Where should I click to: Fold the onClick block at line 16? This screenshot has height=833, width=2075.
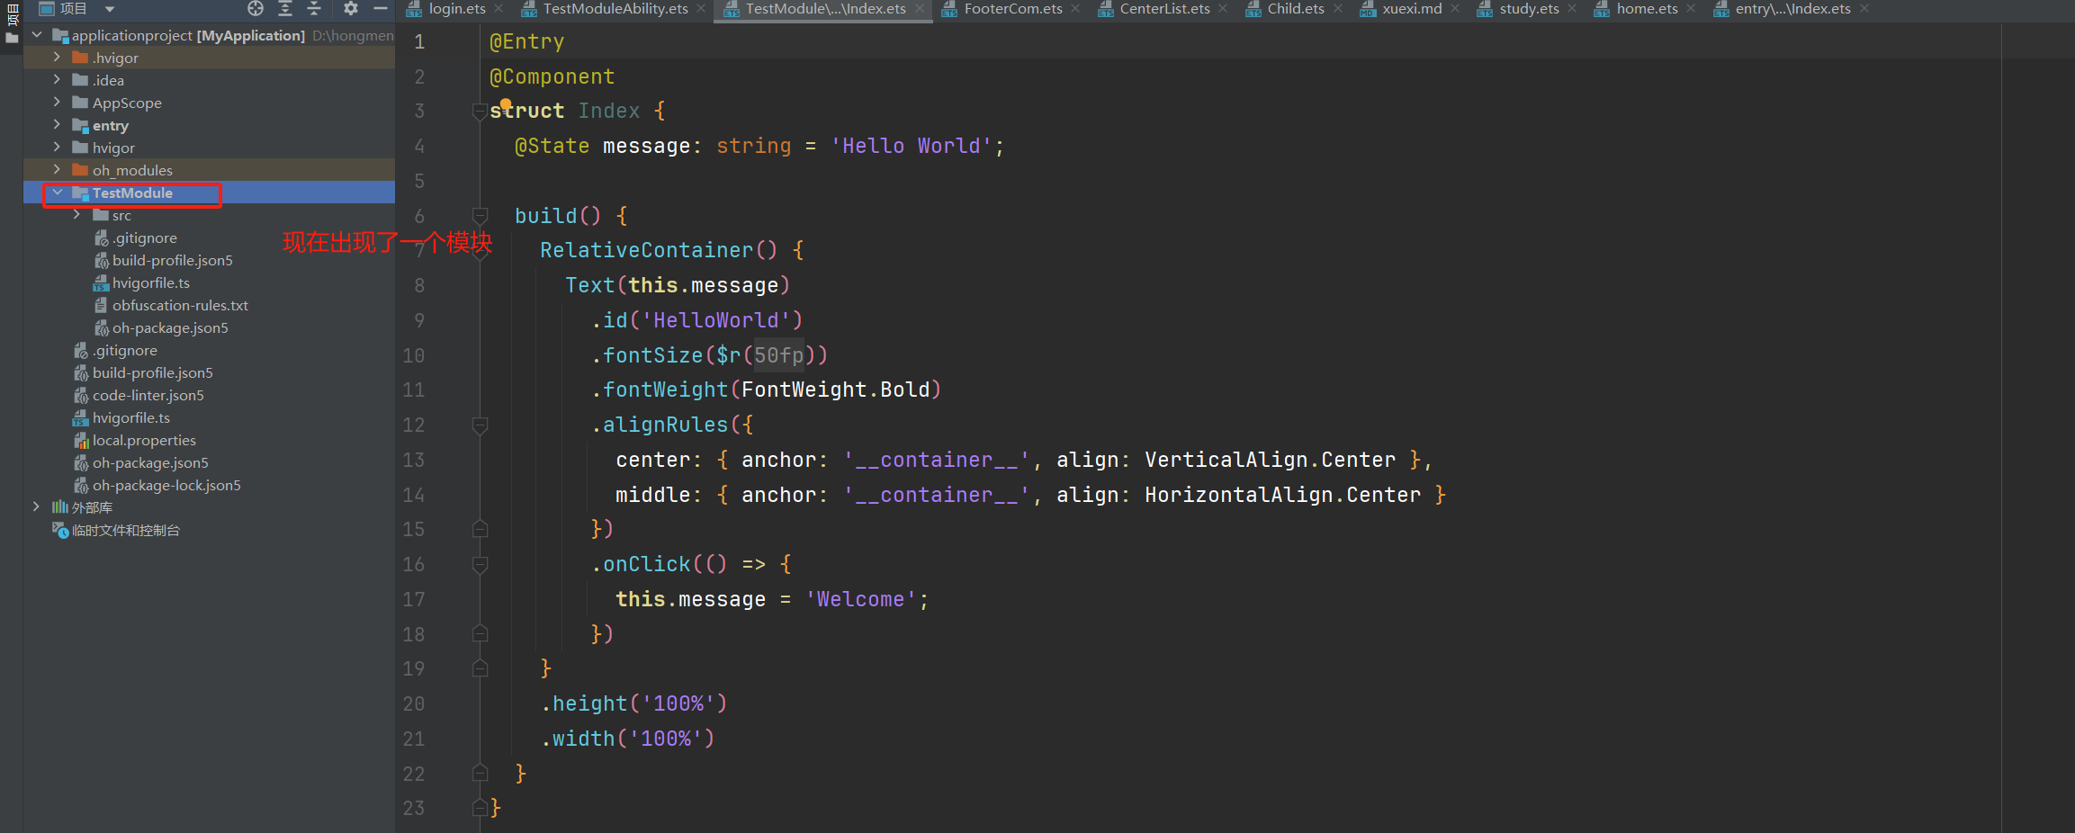pyautogui.click(x=480, y=564)
